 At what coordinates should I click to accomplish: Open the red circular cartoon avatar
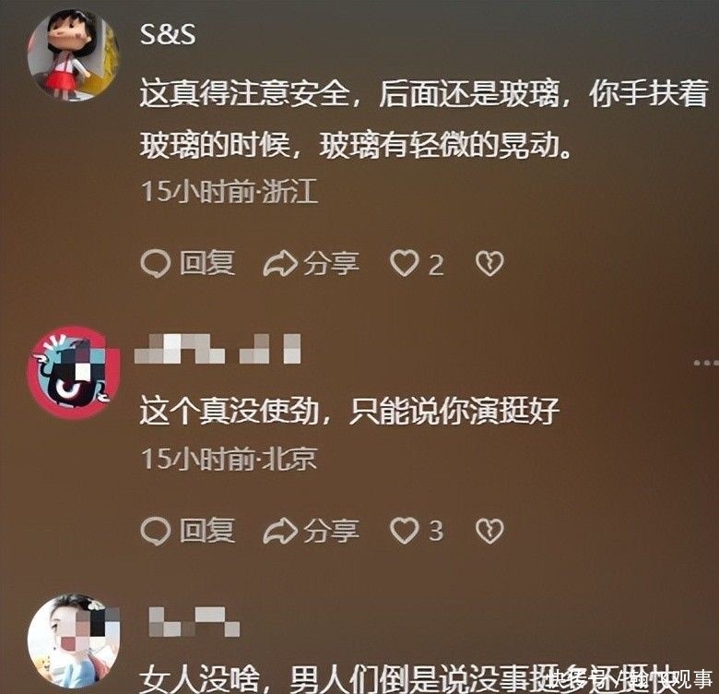(x=74, y=373)
